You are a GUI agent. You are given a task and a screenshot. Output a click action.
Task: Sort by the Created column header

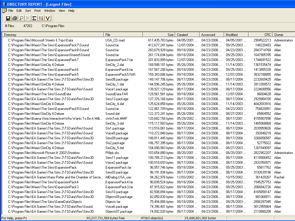[187, 35]
